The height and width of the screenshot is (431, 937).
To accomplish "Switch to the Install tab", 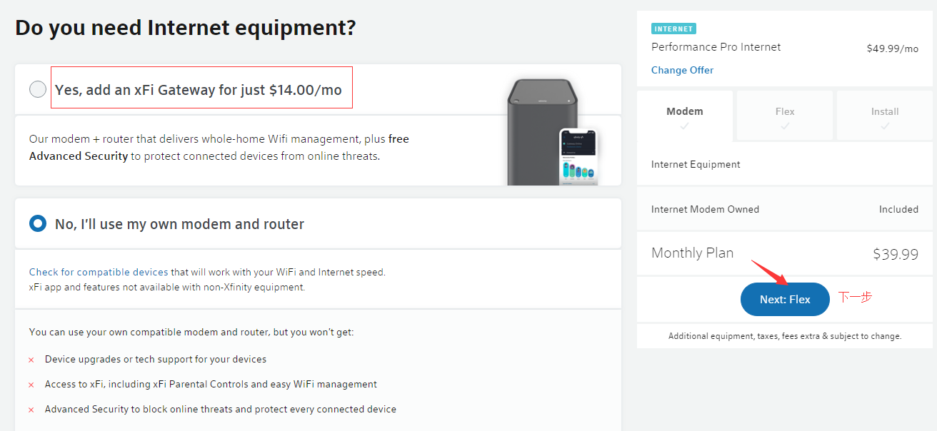I will (x=884, y=112).
